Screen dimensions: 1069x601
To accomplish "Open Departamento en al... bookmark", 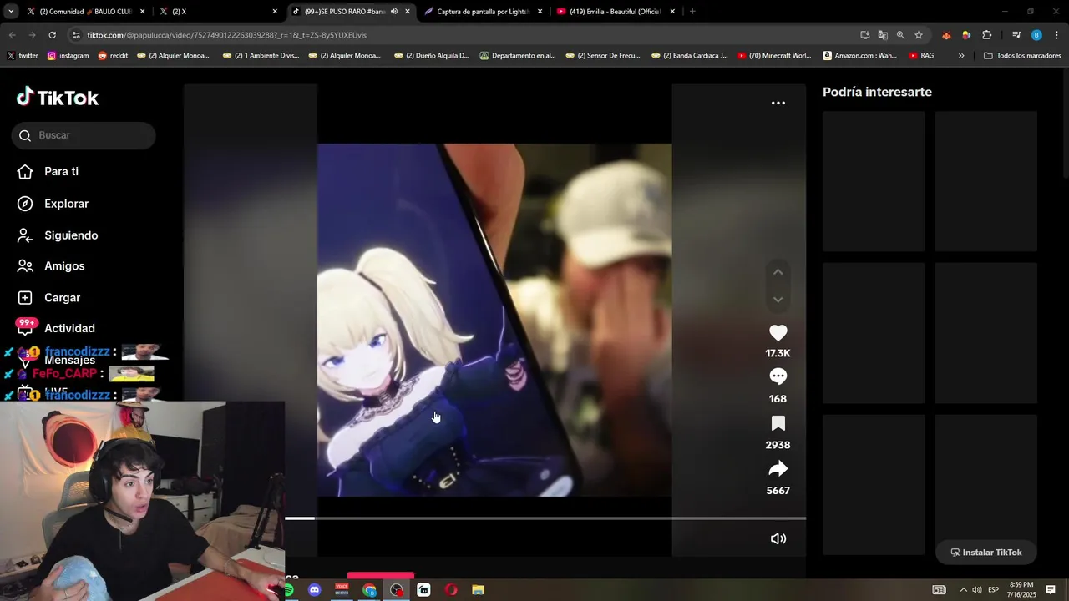I will (518, 56).
